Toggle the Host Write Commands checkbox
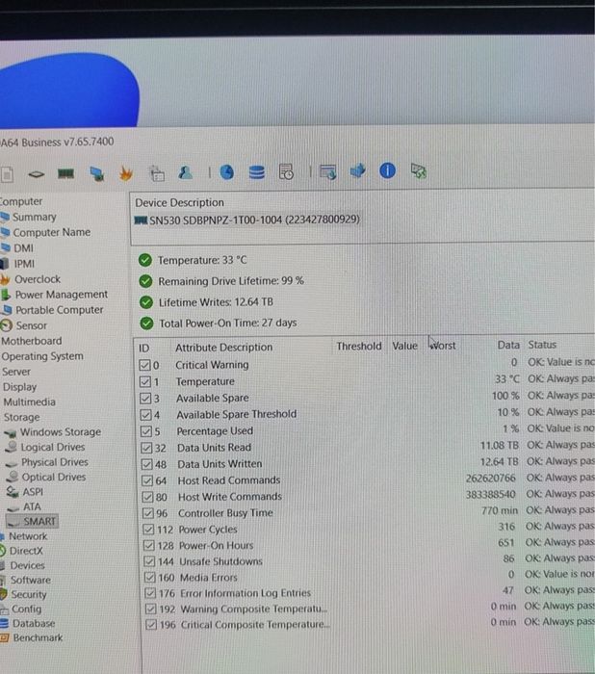Screen dimensions: 595x674 tap(148, 498)
